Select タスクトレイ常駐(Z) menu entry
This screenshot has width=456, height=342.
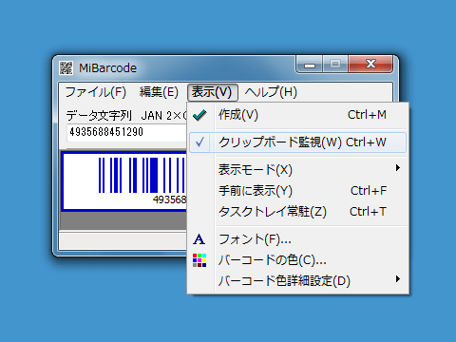tap(297, 212)
